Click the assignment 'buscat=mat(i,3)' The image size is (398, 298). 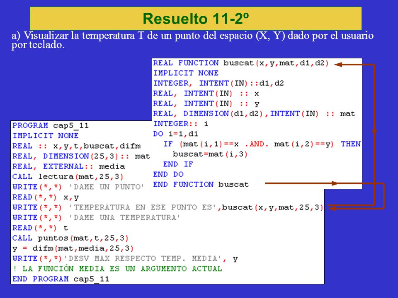pos(210,154)
